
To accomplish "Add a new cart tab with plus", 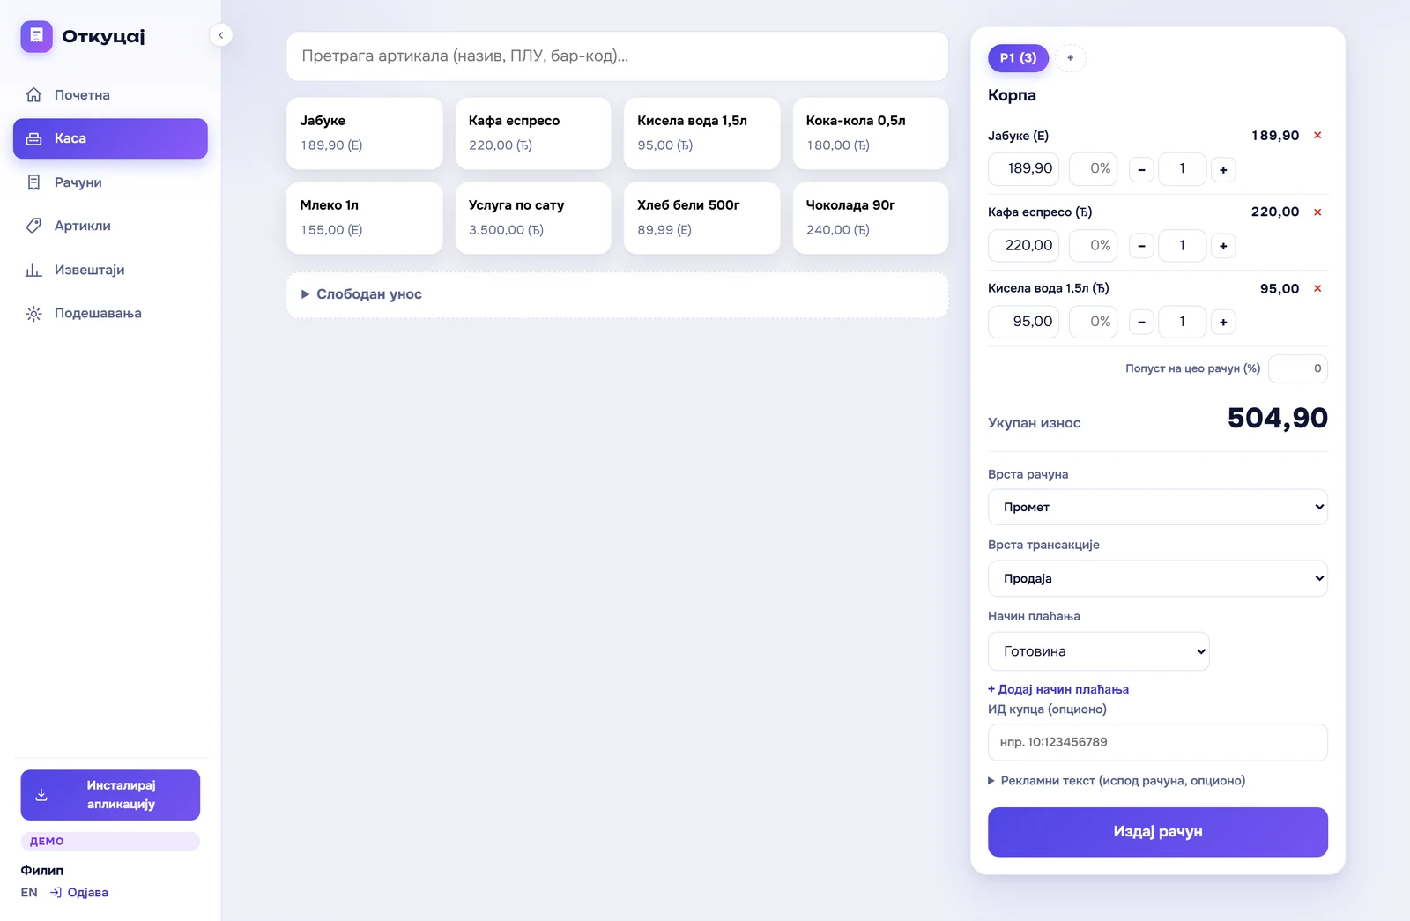I will (x=1071, y=58).
